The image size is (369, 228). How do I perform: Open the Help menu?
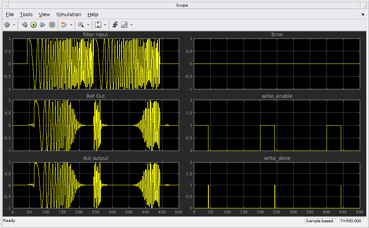(x=93, y=14)
